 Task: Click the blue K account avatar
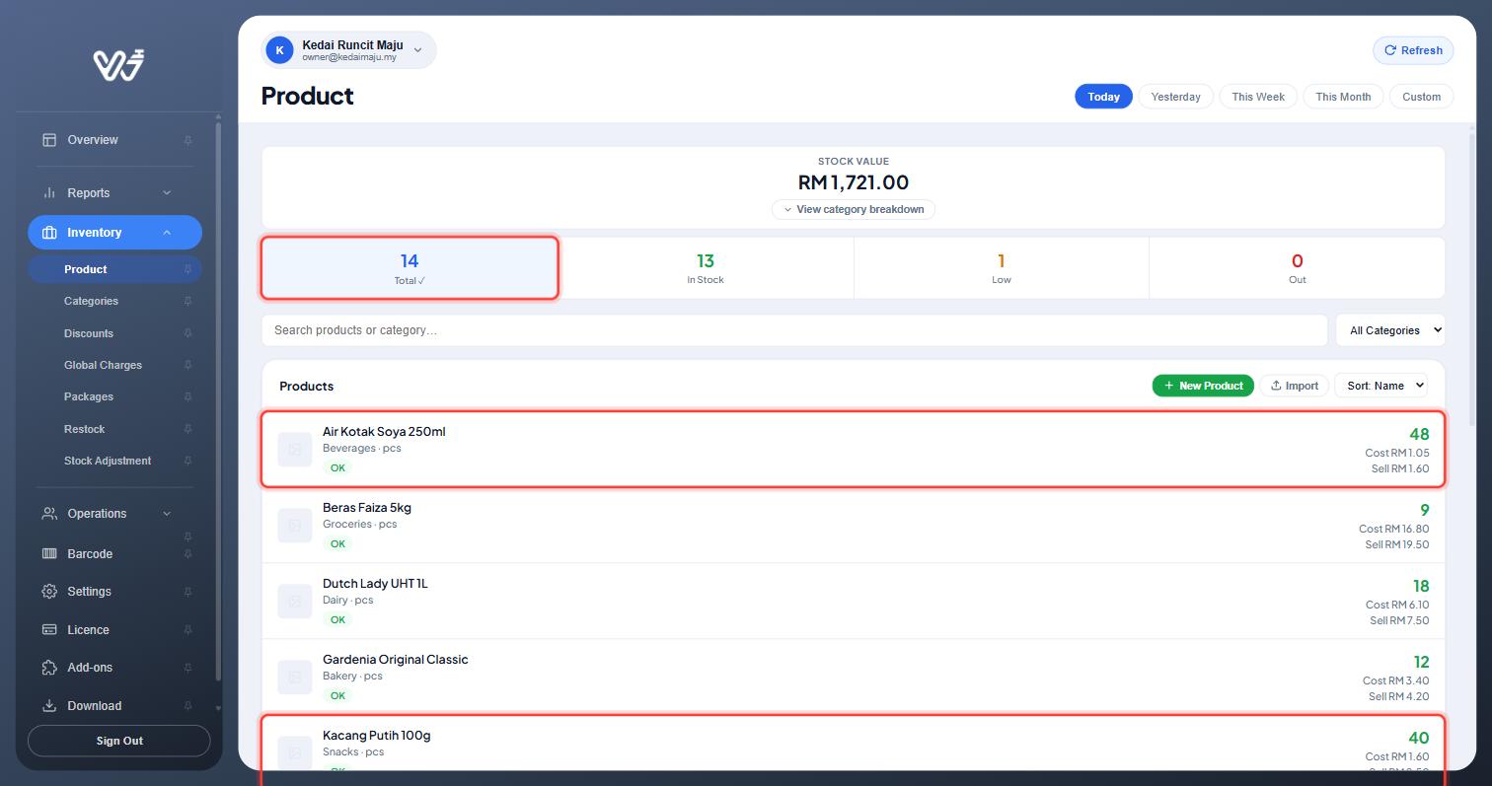click(280, 50)
